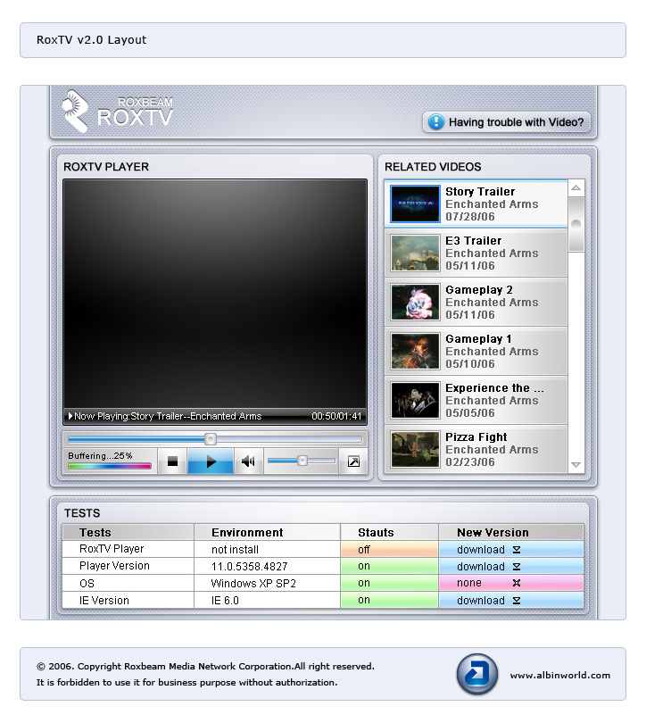Open the Gameplay 1 video thumbnail
This screenshot has width=646, height=723.
click(415, 352)
